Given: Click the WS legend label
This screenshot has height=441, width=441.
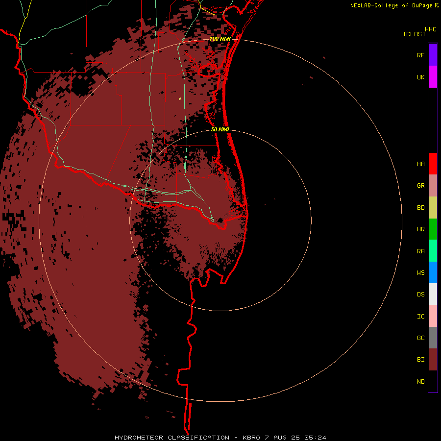Looking at the screenshot, I should [x=420, y=273].
